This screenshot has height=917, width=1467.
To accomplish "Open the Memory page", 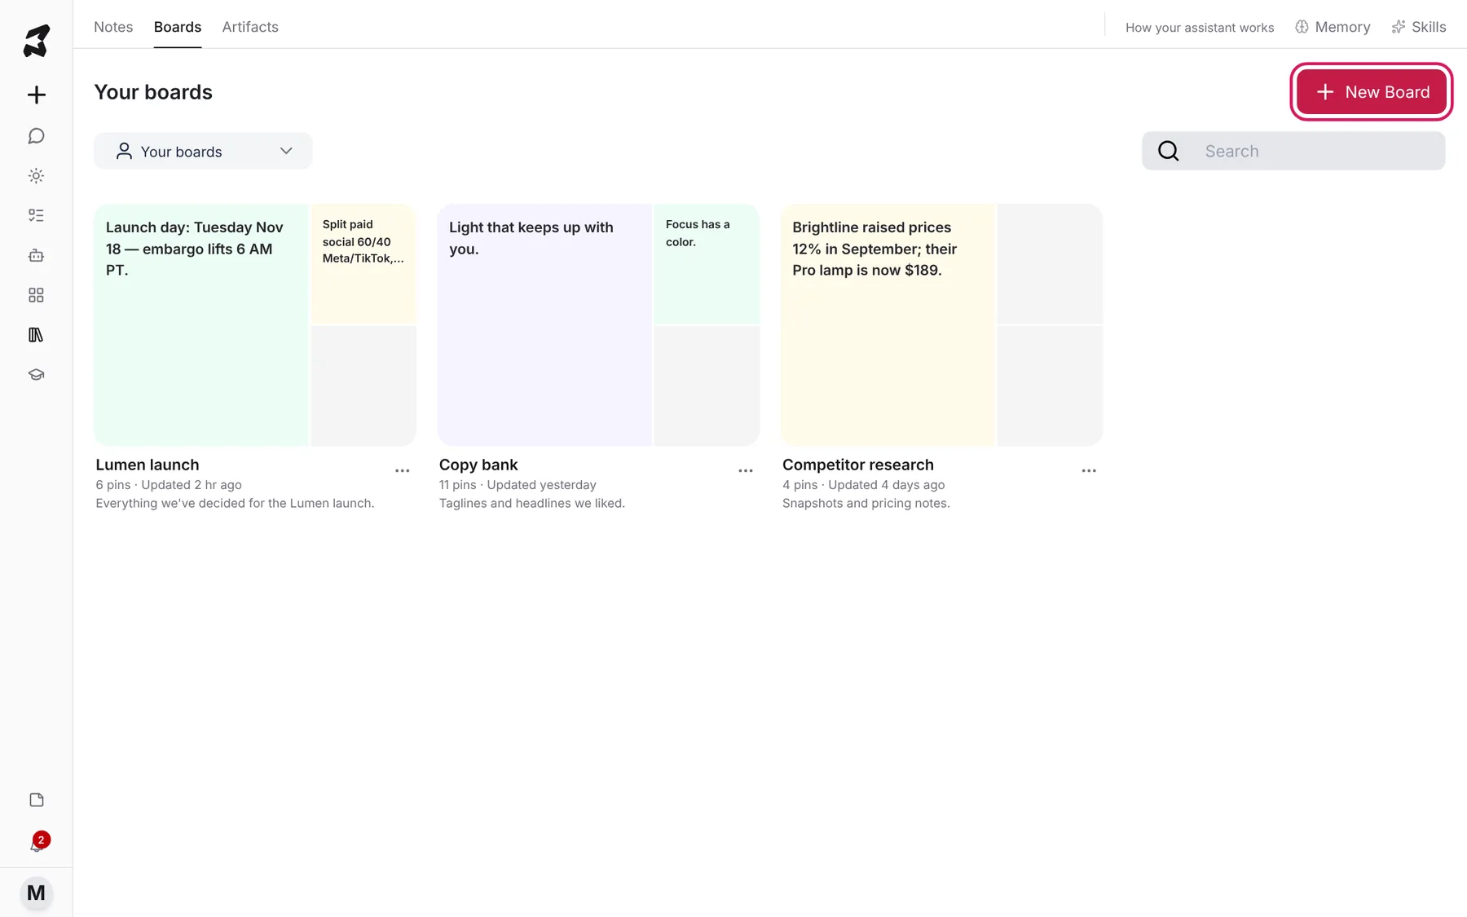I will (x=1333, y=27).
